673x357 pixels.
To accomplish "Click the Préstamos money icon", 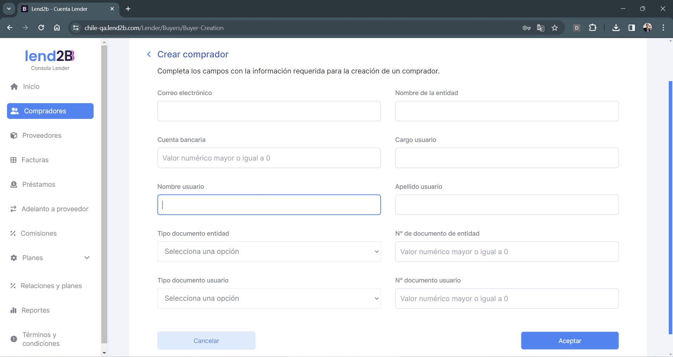I will pyautogui.click(x=14, y=185).
